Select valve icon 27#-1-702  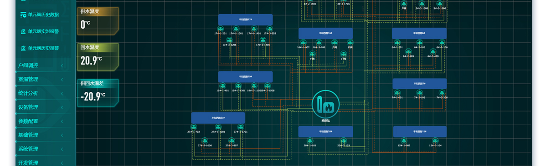pos(194,127)
